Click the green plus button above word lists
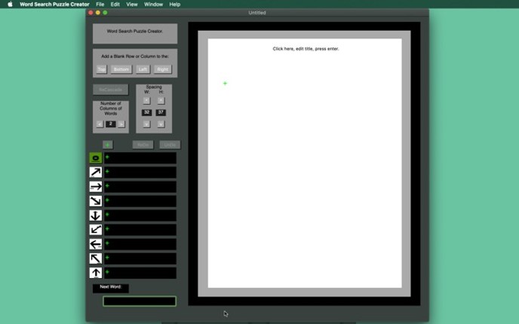The width and height of the screenshot is (519, 324). coord(108,145)
